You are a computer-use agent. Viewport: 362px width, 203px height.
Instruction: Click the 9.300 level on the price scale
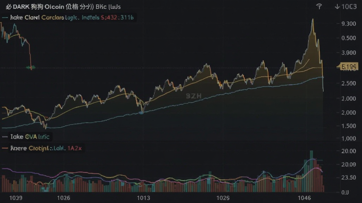(x=349, y=24)
